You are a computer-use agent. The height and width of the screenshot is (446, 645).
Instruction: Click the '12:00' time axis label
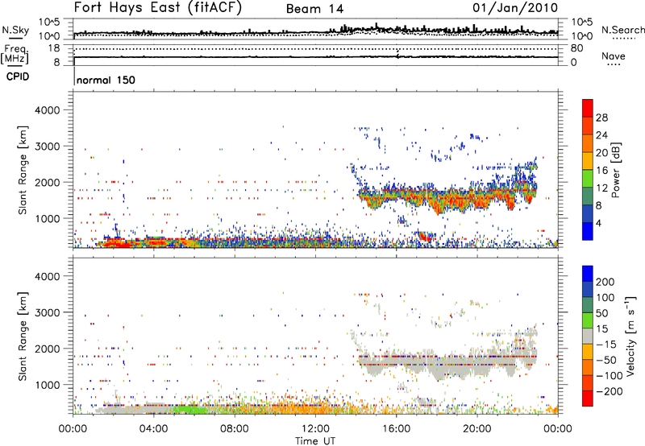[x=315, y=428]
